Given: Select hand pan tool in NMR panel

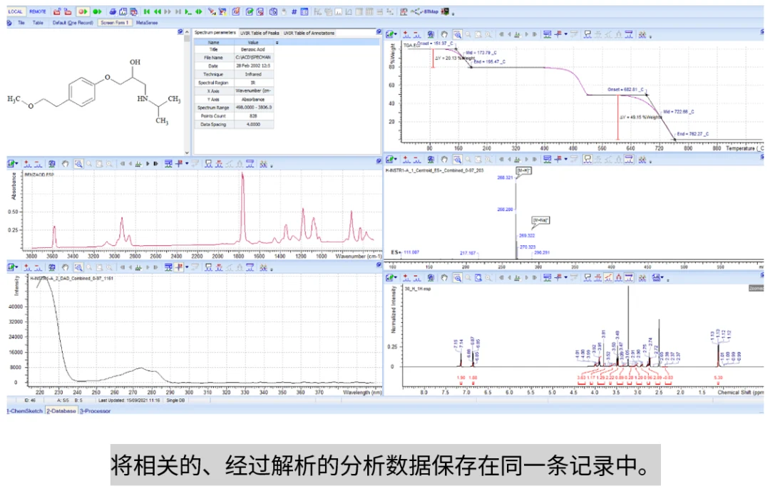Looking at the screenshot, I should (444, 278).
